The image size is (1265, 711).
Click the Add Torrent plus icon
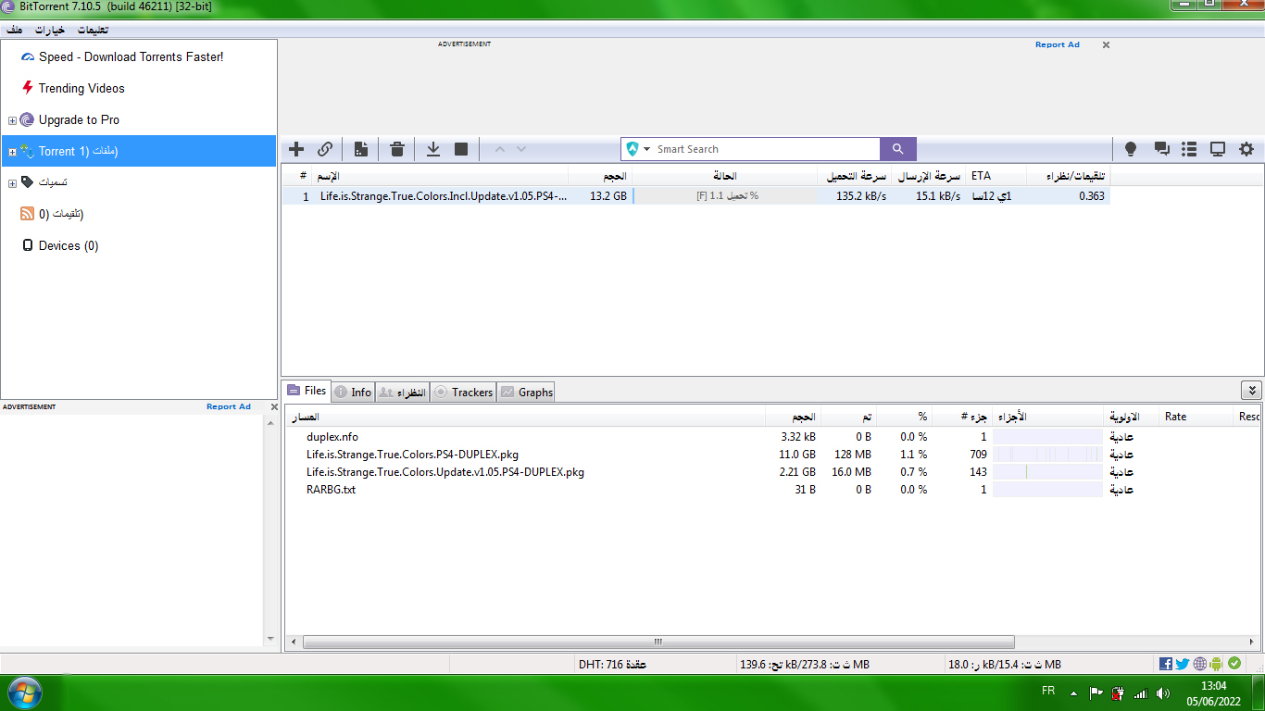296,149
